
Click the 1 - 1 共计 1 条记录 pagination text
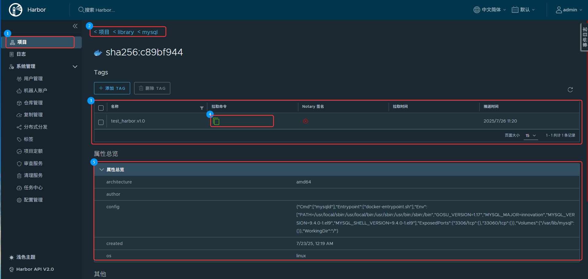click(x=560, y=135)
